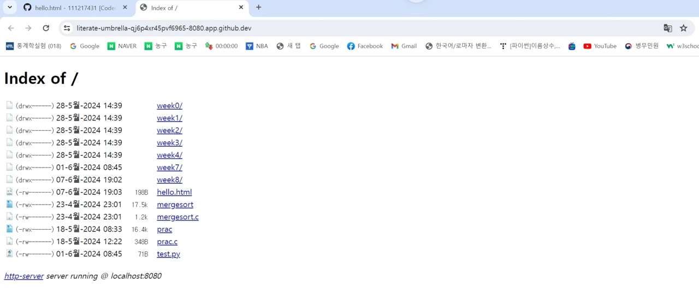Open Gmail bookmark
This screenshot has width=699, height=306.
coord(404,46)
